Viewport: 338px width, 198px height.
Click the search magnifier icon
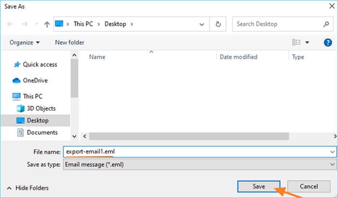(326, 24)
